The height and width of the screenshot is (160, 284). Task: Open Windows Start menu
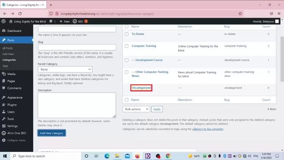coord(5,156)
